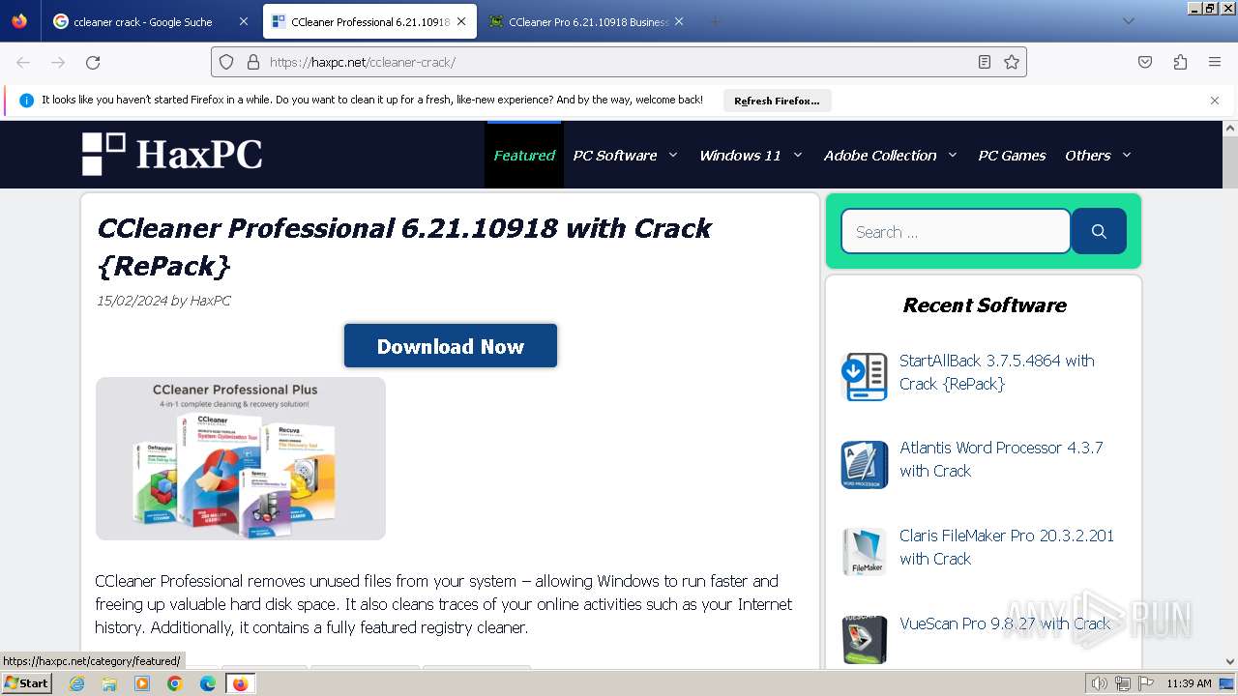Open StartAllBack 3.7.5.4864 with Crack link
1238x696 pixels.
click(x=997, y=372)
